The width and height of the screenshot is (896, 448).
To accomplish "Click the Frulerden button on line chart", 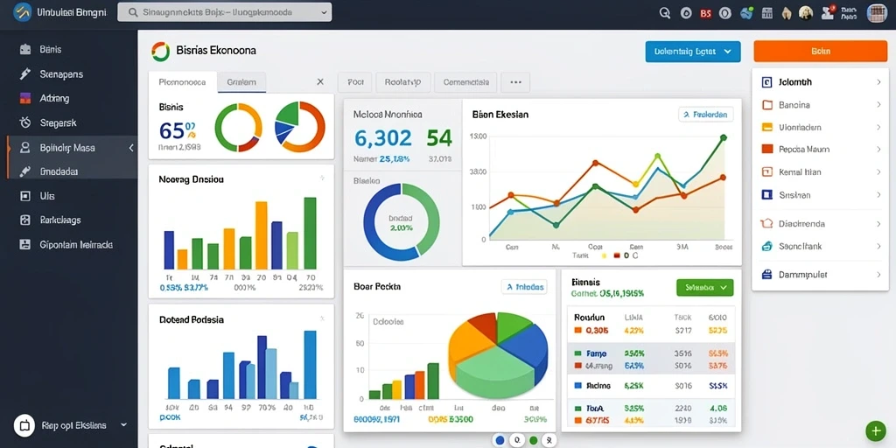I will tap(706, 115).
